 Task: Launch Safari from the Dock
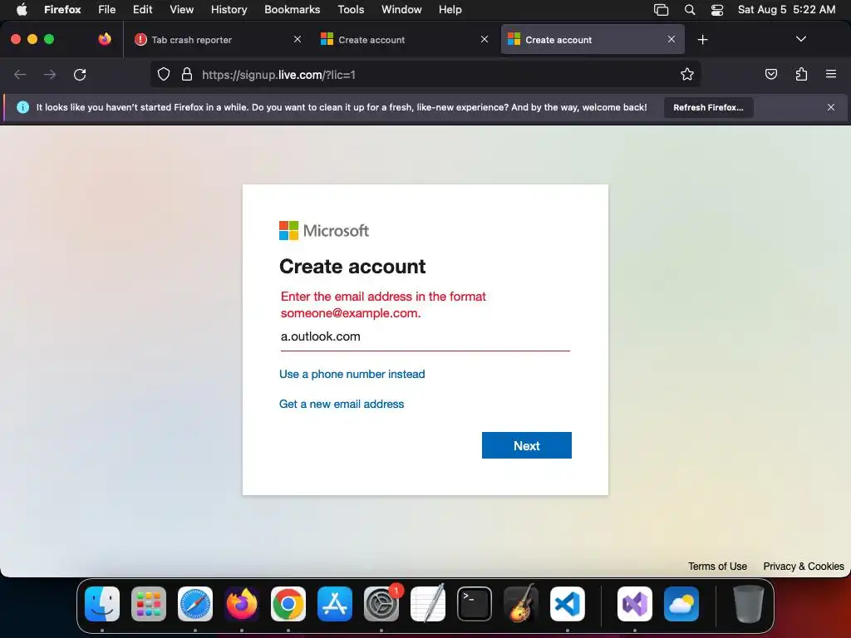pyautogui.click(x=195, y=604)
